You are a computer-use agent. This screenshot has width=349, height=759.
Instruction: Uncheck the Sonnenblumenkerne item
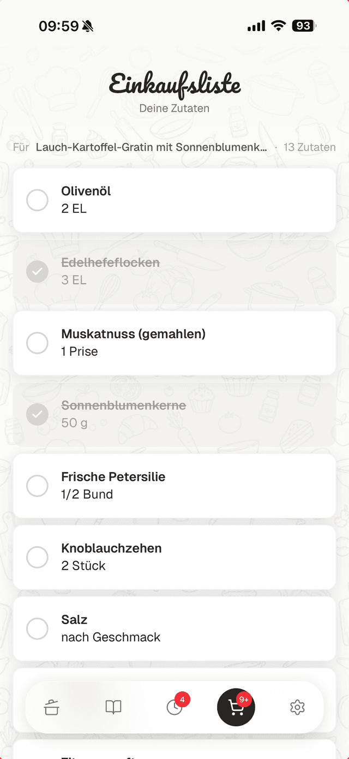point(37,414)
